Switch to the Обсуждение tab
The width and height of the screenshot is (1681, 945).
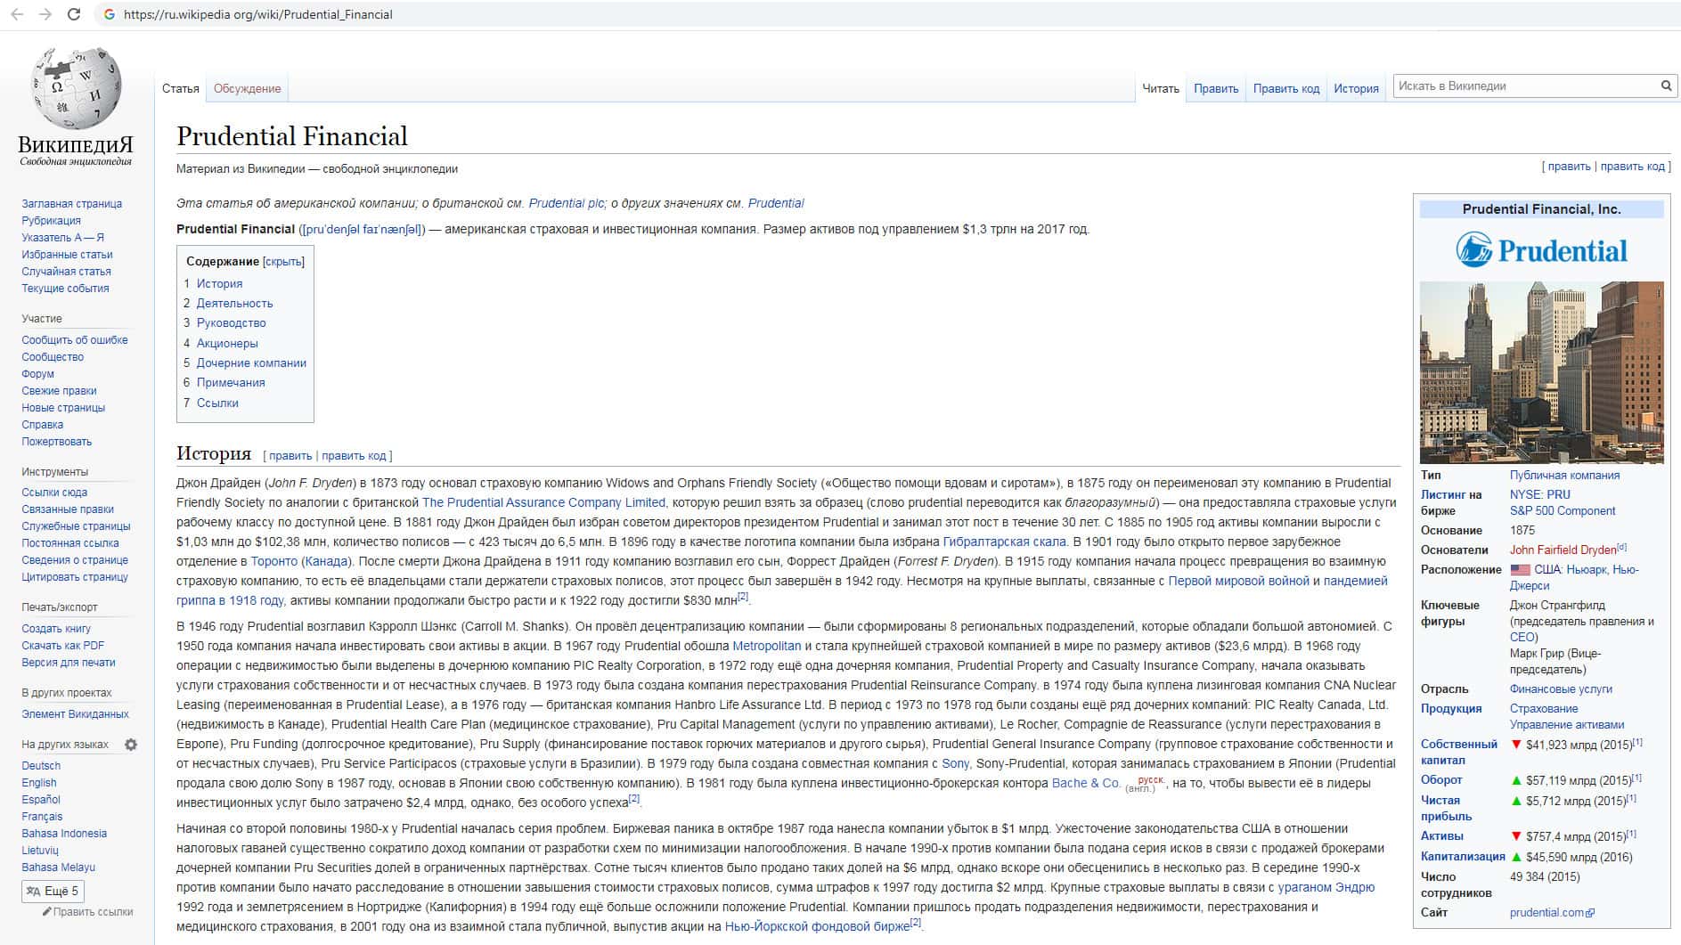pos(247,89)
